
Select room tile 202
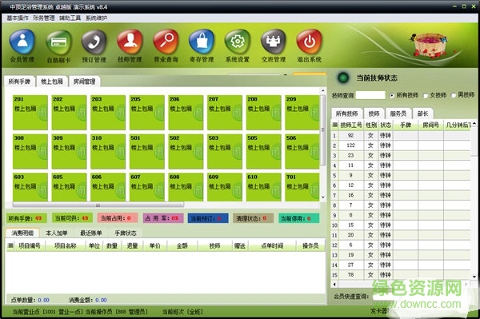[x=69, y=112]
